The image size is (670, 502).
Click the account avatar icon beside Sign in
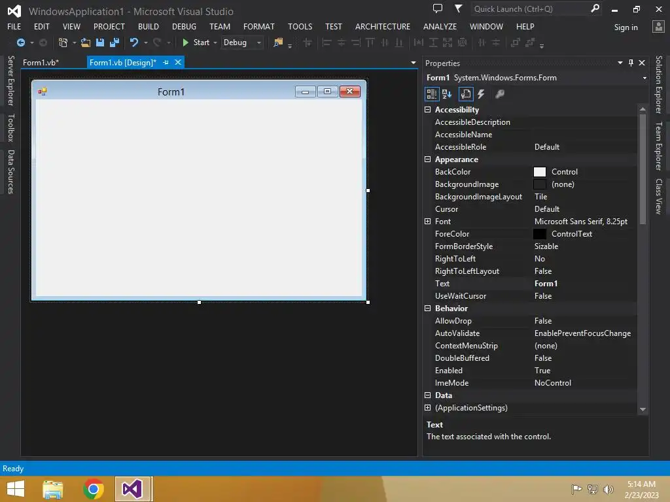[658, 26]
